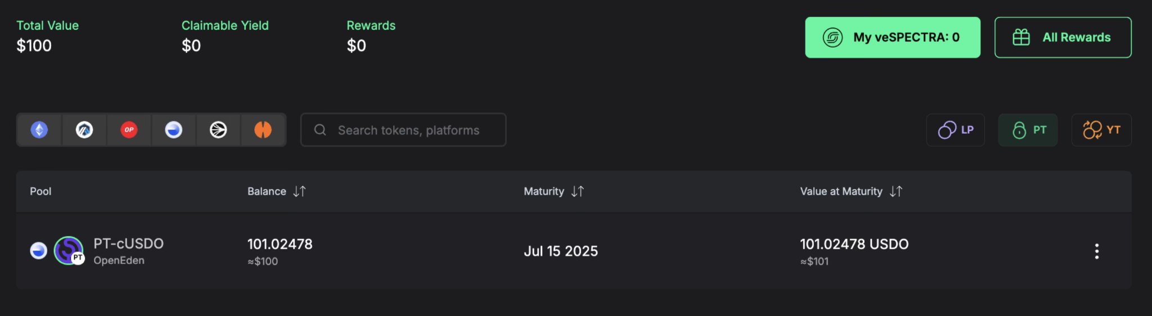The height and width of the screenshot is (316, 1152).
Task: Toggle the YT position filter
Action: [1101, 130]
